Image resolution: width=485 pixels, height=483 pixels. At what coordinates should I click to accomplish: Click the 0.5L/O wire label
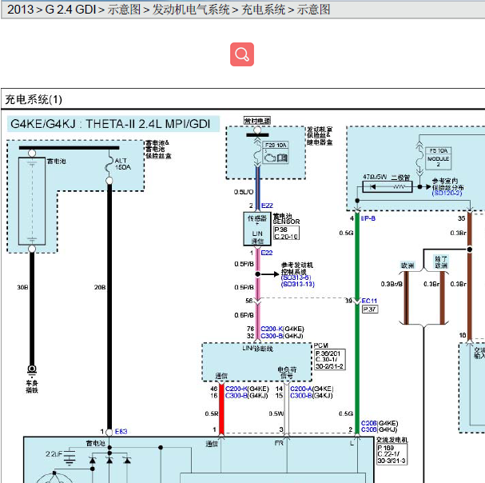point(244,192)
